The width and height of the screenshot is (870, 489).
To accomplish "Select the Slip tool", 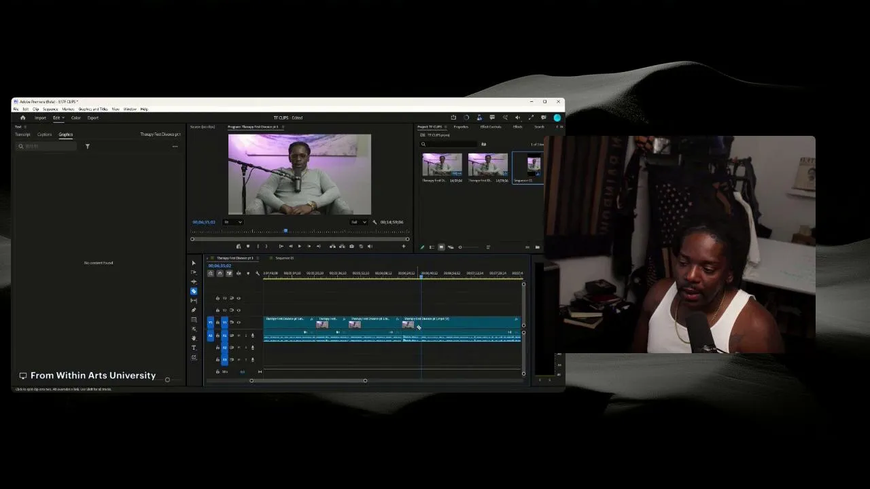I will click(x=194, y=301).
